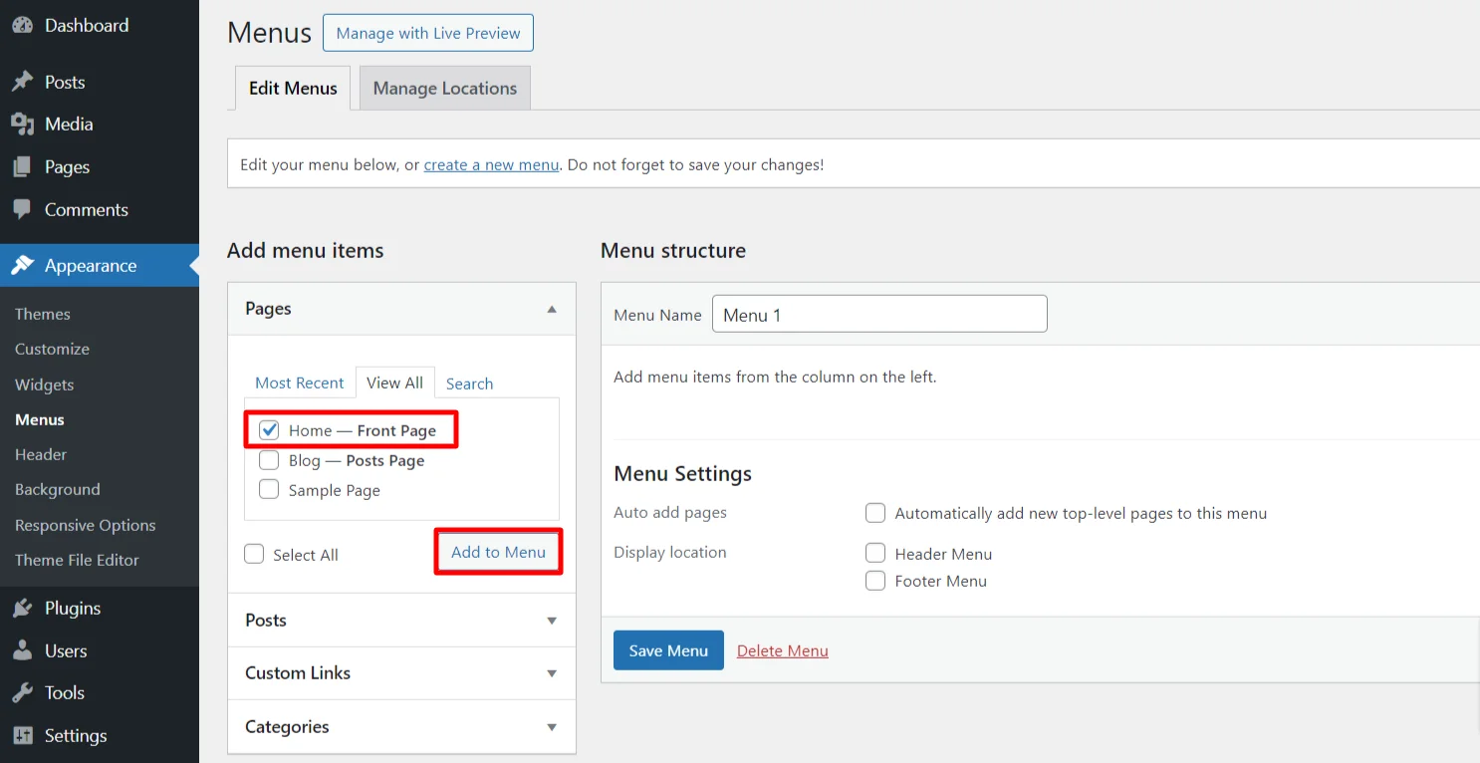Open the Theme File Editor item
The height and width of the screenshot is (763, 1480).
[77, 560]
